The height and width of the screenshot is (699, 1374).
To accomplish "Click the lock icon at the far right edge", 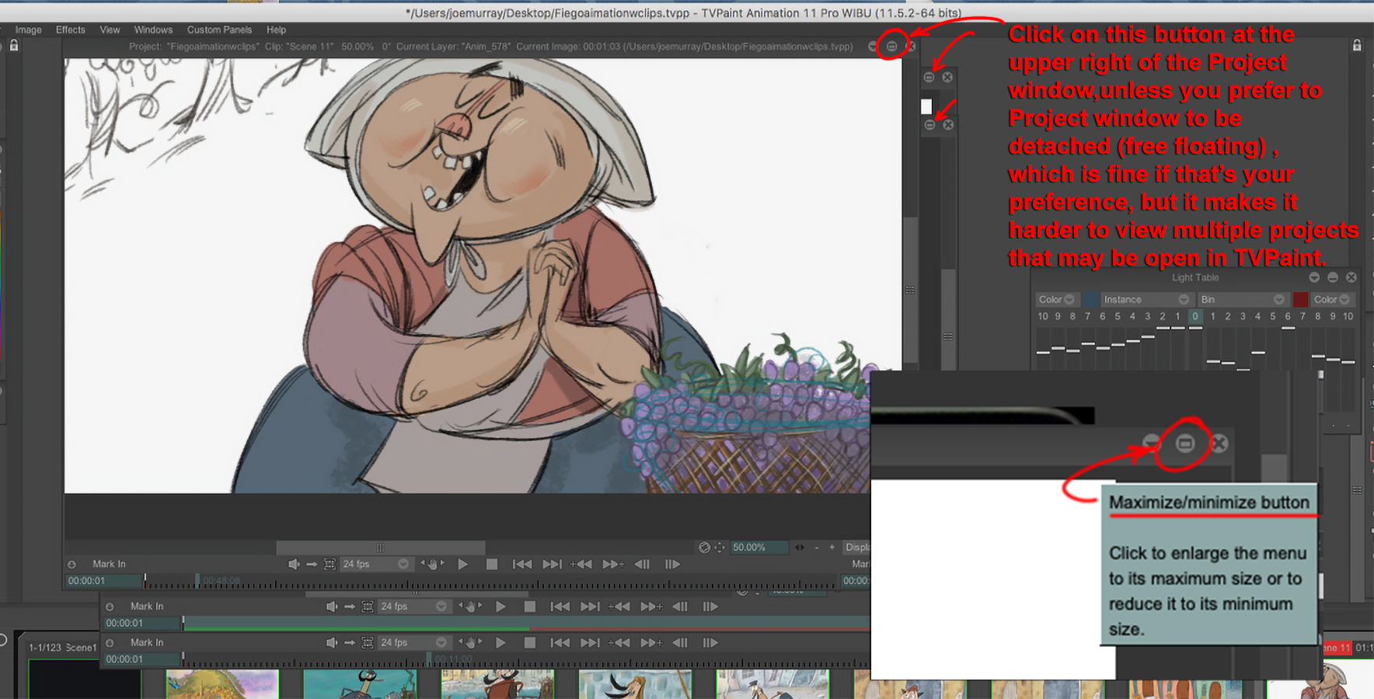I will (1357, 46).
